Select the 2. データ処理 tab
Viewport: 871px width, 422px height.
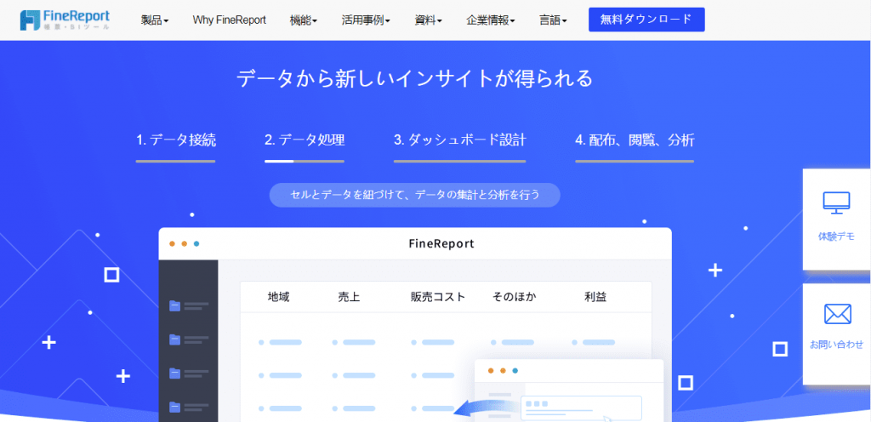coord(305,140)
